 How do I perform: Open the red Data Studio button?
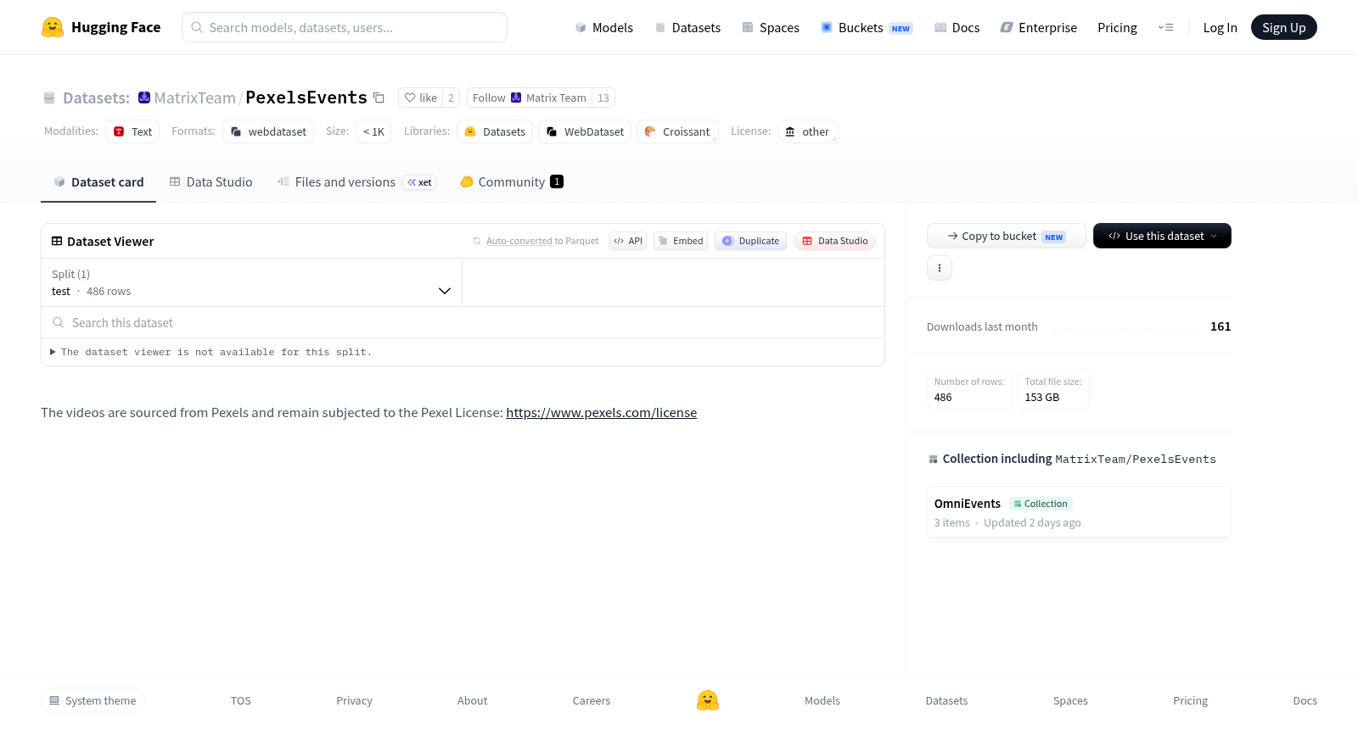(834, 241)
